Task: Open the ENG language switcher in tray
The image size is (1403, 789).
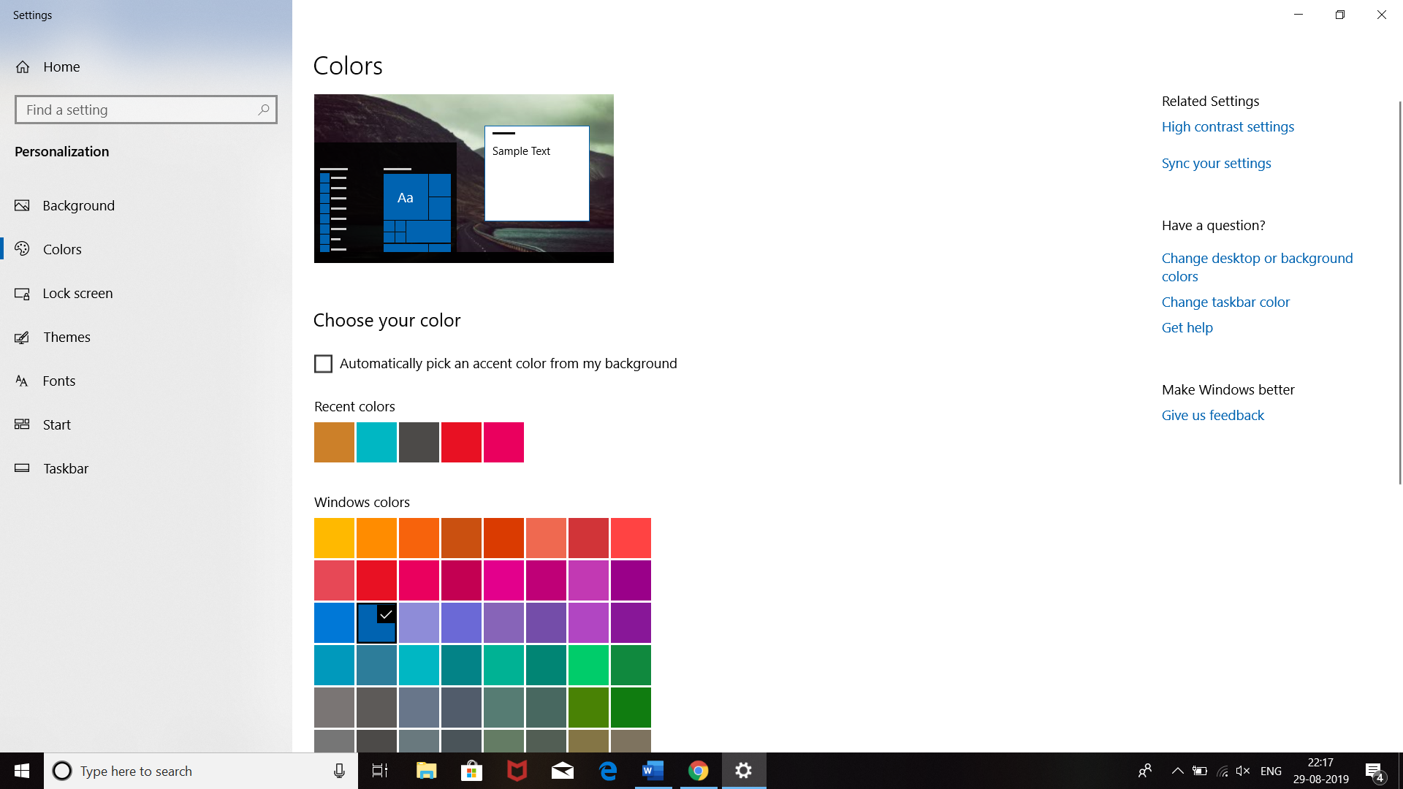Action: click(1271, 771)
